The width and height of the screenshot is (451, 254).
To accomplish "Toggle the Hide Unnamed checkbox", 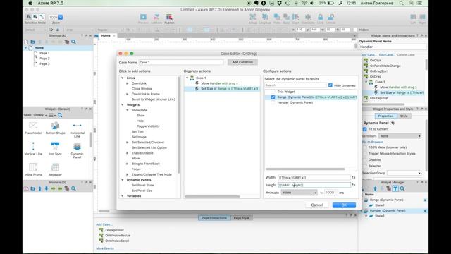I will 330,85.
